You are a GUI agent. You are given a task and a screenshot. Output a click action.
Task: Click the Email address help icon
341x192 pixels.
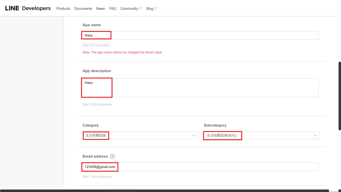(x=112, y=157)
